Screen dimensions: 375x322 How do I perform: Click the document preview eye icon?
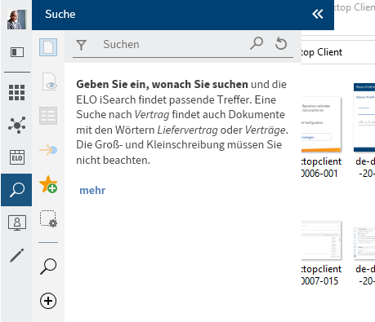pyautogui.click(x=49, y=82)
